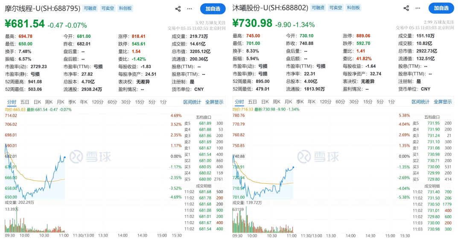Click 卖5 price 731.95 in order book
This screenshot has height=242, width=461.
point(434,123)
